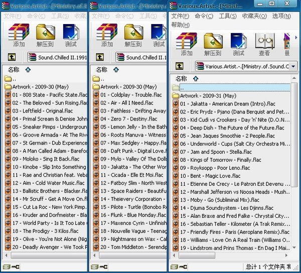This screenshot has height=273, width=301.
Task: Click the up-folder button in the leftmost window
Action: click(x=12, y=57)
